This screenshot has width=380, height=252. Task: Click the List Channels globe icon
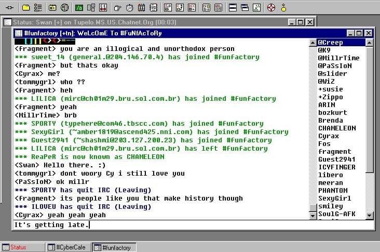pos(64,8)
